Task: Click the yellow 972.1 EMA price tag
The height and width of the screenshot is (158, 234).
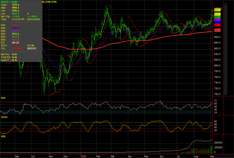Action: point(217,14)
